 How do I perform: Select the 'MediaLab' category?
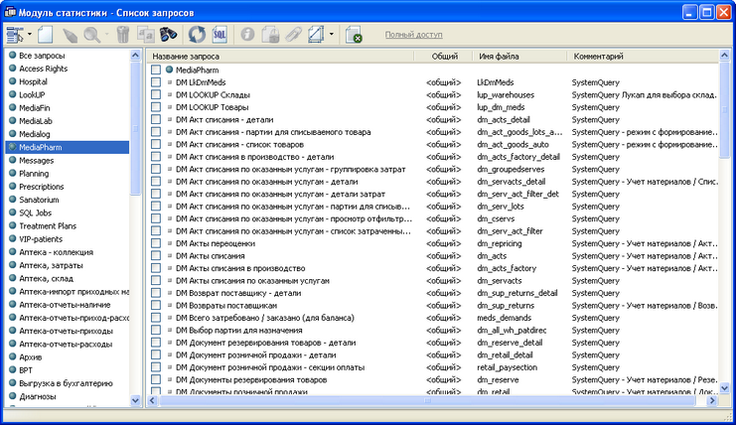pyautogui.click(x=35, y=121)
